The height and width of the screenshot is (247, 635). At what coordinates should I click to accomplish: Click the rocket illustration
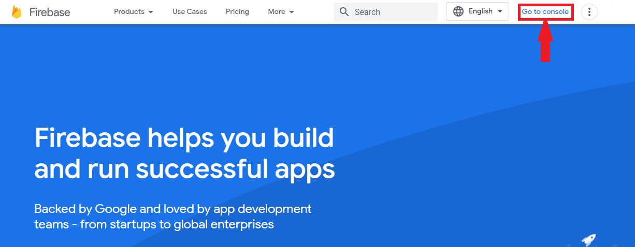coord(588,240)
